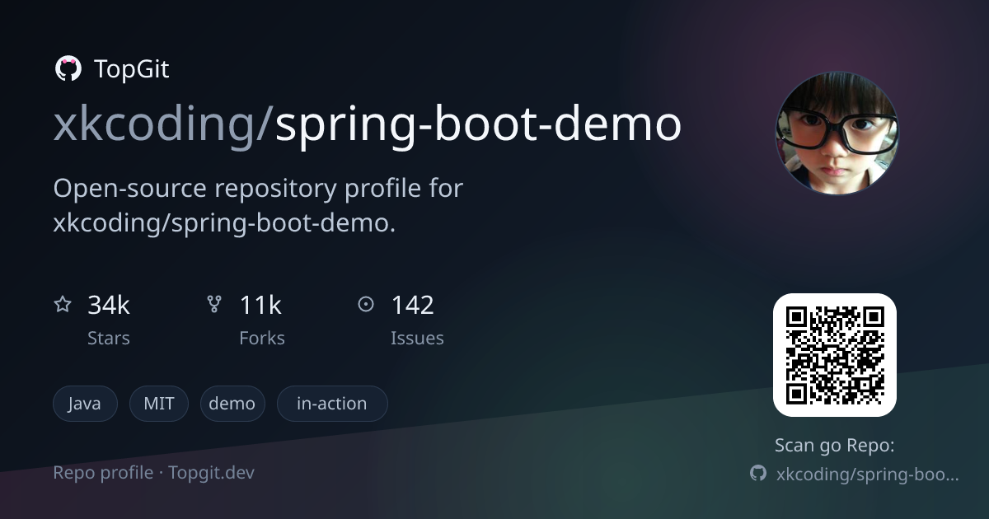Click the 'Scan go Repo:' caption
The width and height of the screenshot is (989, 519).
pyautogui.click(x=835, y=446)
